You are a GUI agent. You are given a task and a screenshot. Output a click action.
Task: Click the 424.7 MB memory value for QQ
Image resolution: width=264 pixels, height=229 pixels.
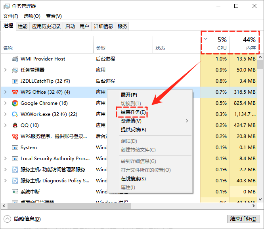click(x=245, y=125)
